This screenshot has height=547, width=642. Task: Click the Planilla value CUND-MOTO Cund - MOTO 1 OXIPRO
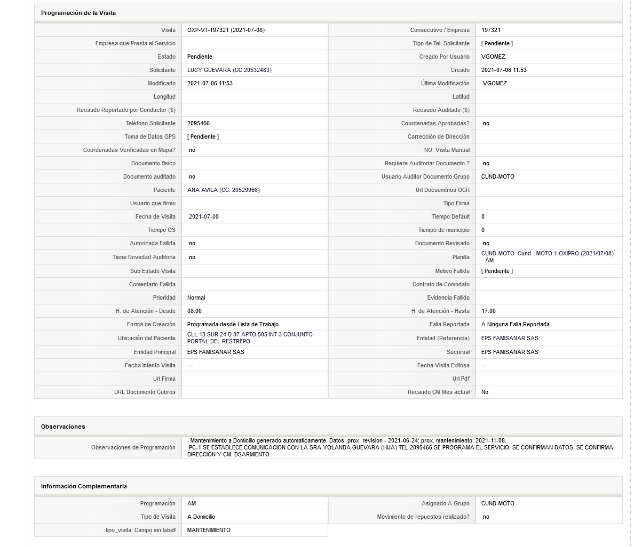(x=548, y=257)
